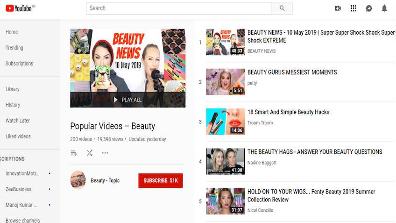Click title BEAUTY GURUS MESSIEST MOMENTS
396x223 pixels.
click(x=292, y=72)
